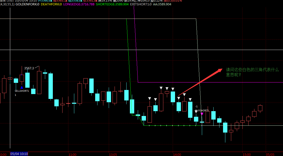
Task: Click the 3567.3 high price label
Action: tap(29, 68)
